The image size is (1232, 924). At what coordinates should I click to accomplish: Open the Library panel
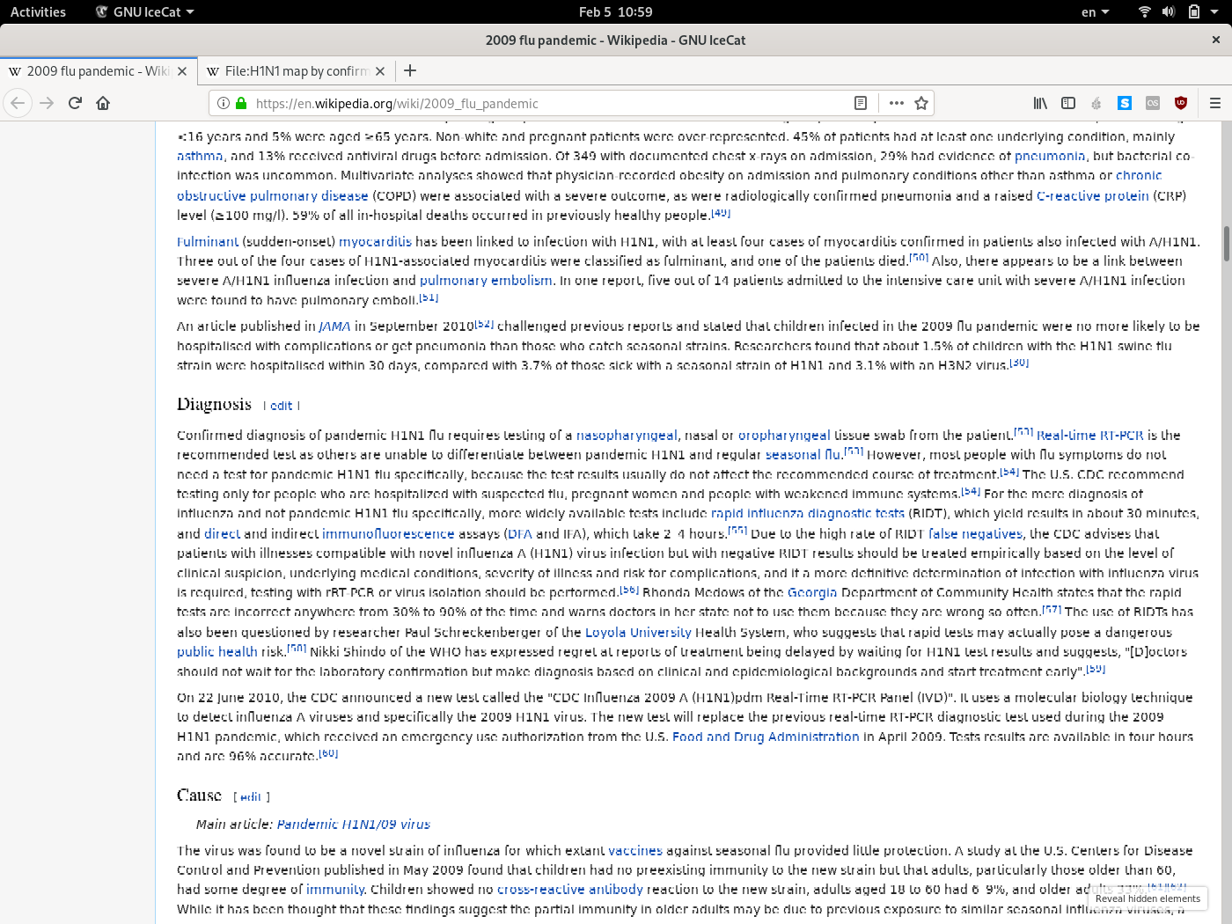[1040, 103]
